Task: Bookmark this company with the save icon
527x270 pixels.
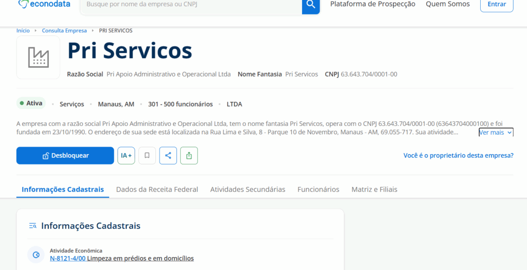Action: click(147, 155)
